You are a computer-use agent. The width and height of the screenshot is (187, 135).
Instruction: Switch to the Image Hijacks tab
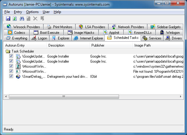point(81,32)
